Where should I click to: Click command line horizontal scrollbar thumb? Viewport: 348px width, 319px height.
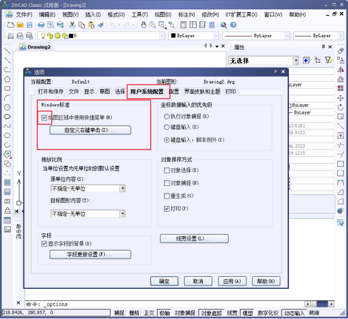tap(322, 304)
